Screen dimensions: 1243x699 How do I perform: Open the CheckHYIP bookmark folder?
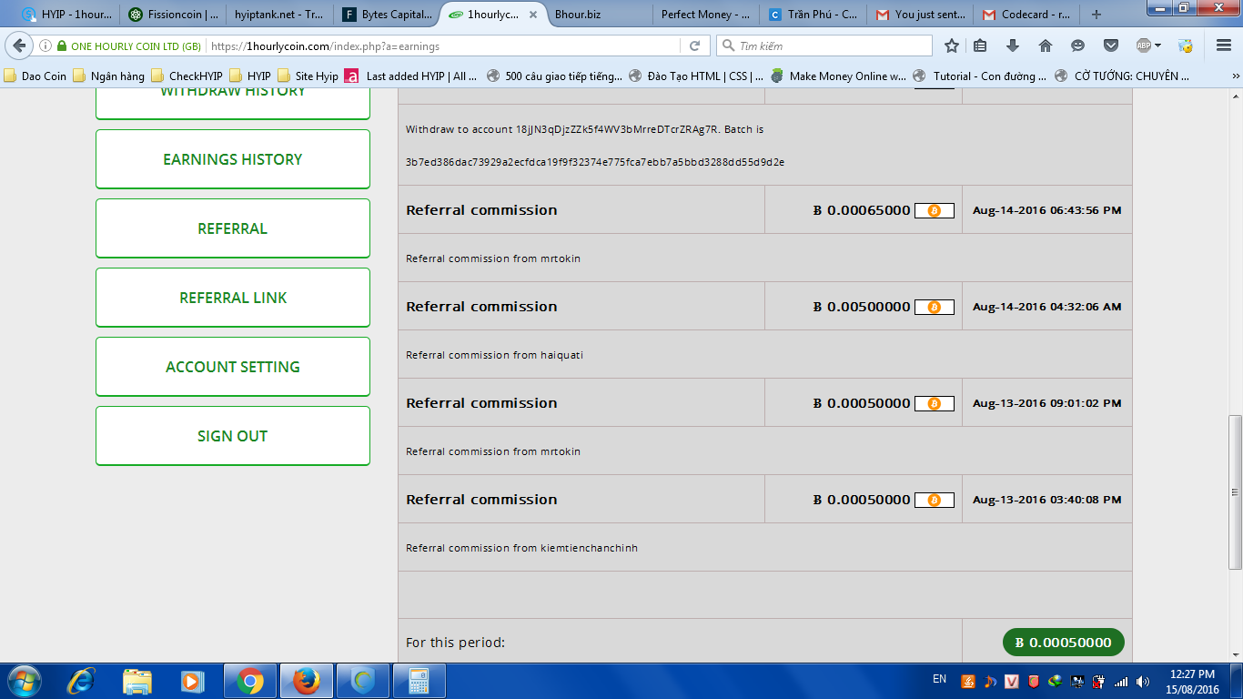tap(187, 76)
